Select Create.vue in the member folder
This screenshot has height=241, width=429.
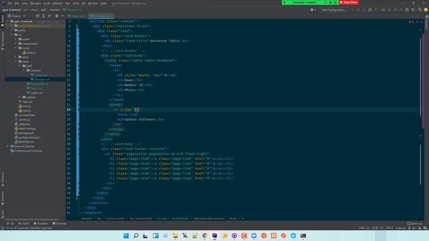(39, 74)
